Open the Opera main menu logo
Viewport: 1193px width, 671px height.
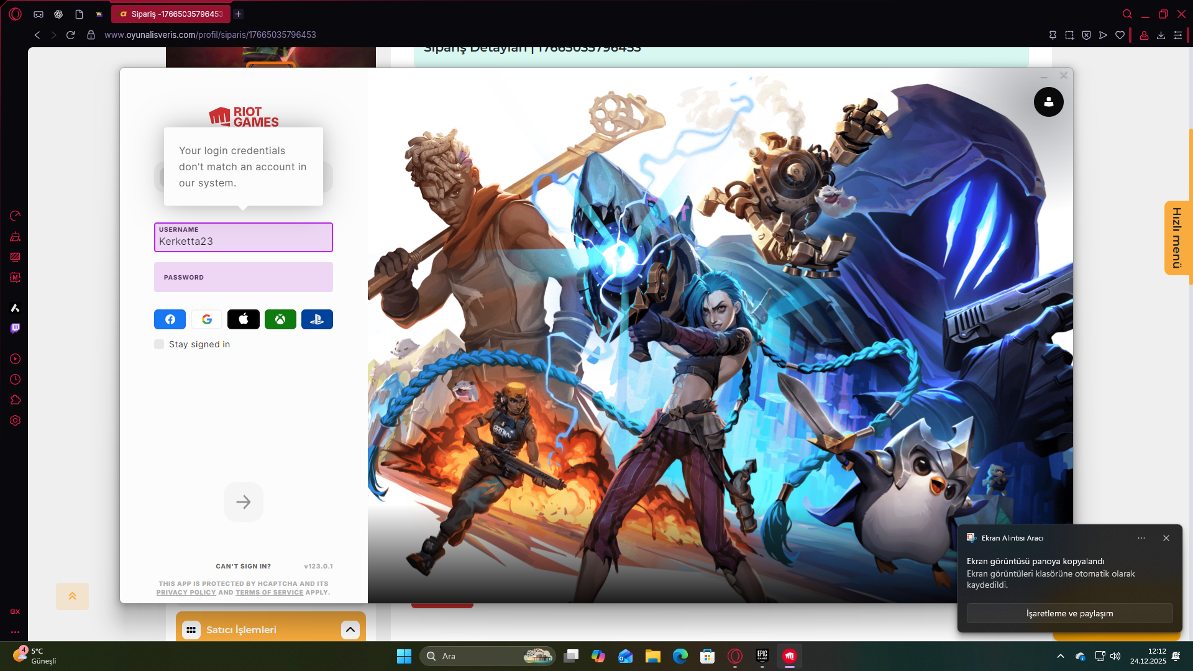[16, 14]
